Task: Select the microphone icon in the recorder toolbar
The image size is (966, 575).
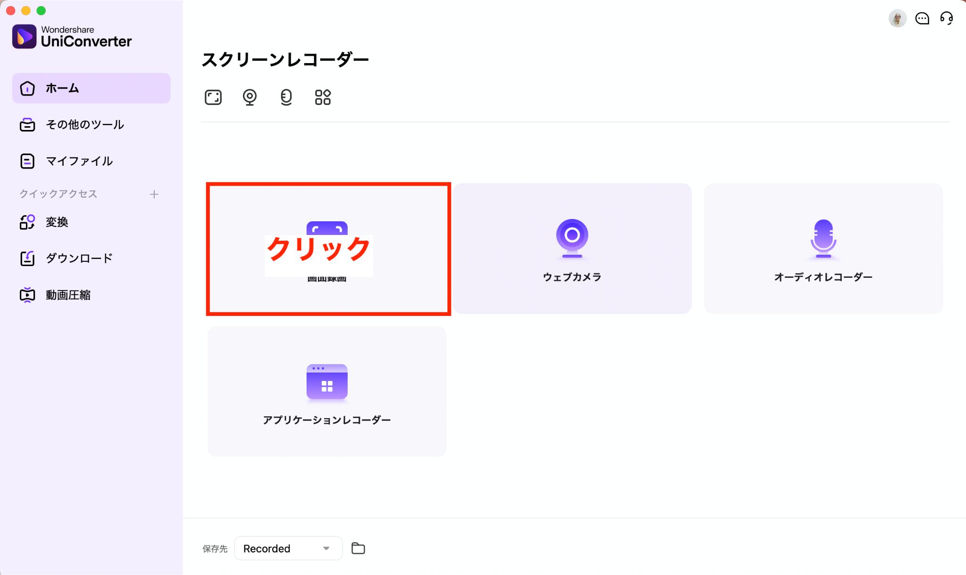Action: (x=286, y=97)
